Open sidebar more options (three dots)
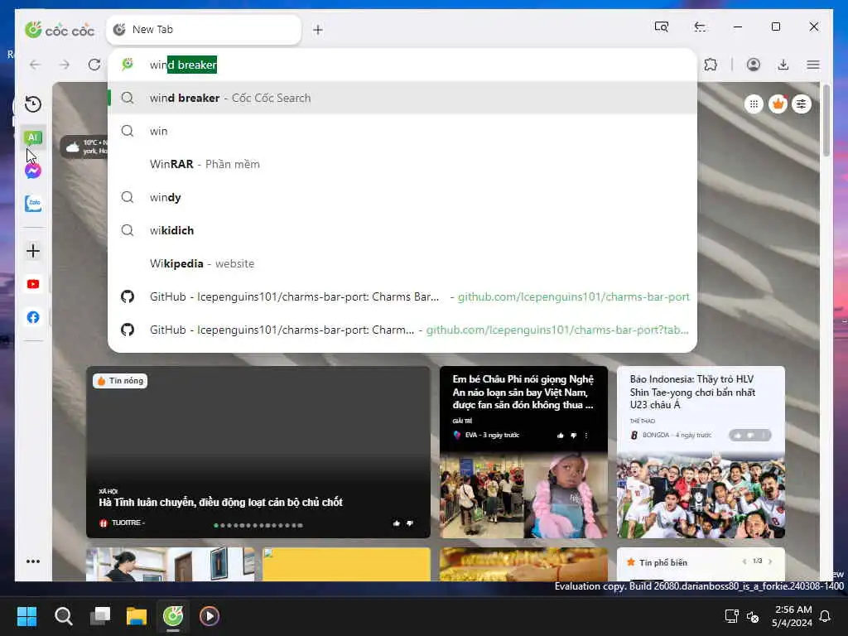The width and height of the screenshot is (848, 636). [33, 561]
